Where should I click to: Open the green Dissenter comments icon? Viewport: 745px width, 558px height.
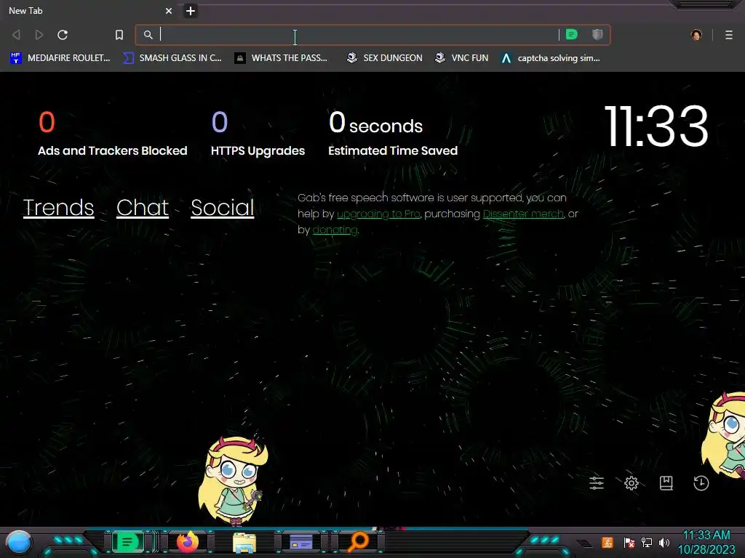coord(572,34)
